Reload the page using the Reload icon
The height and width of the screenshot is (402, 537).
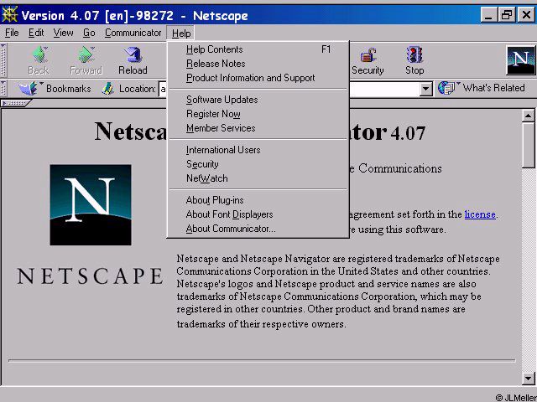click(x=133, y=55)
